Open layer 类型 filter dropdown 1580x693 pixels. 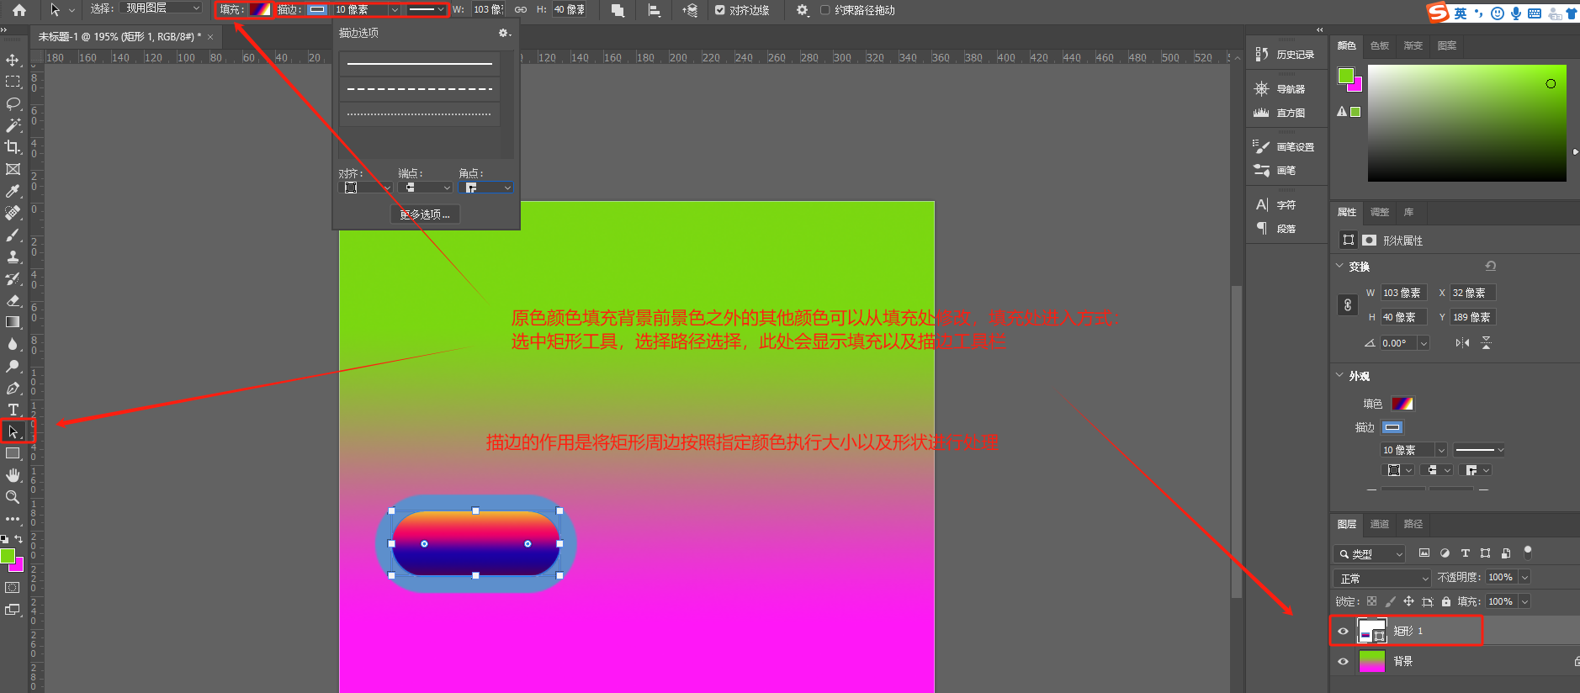click(1370, 553)
